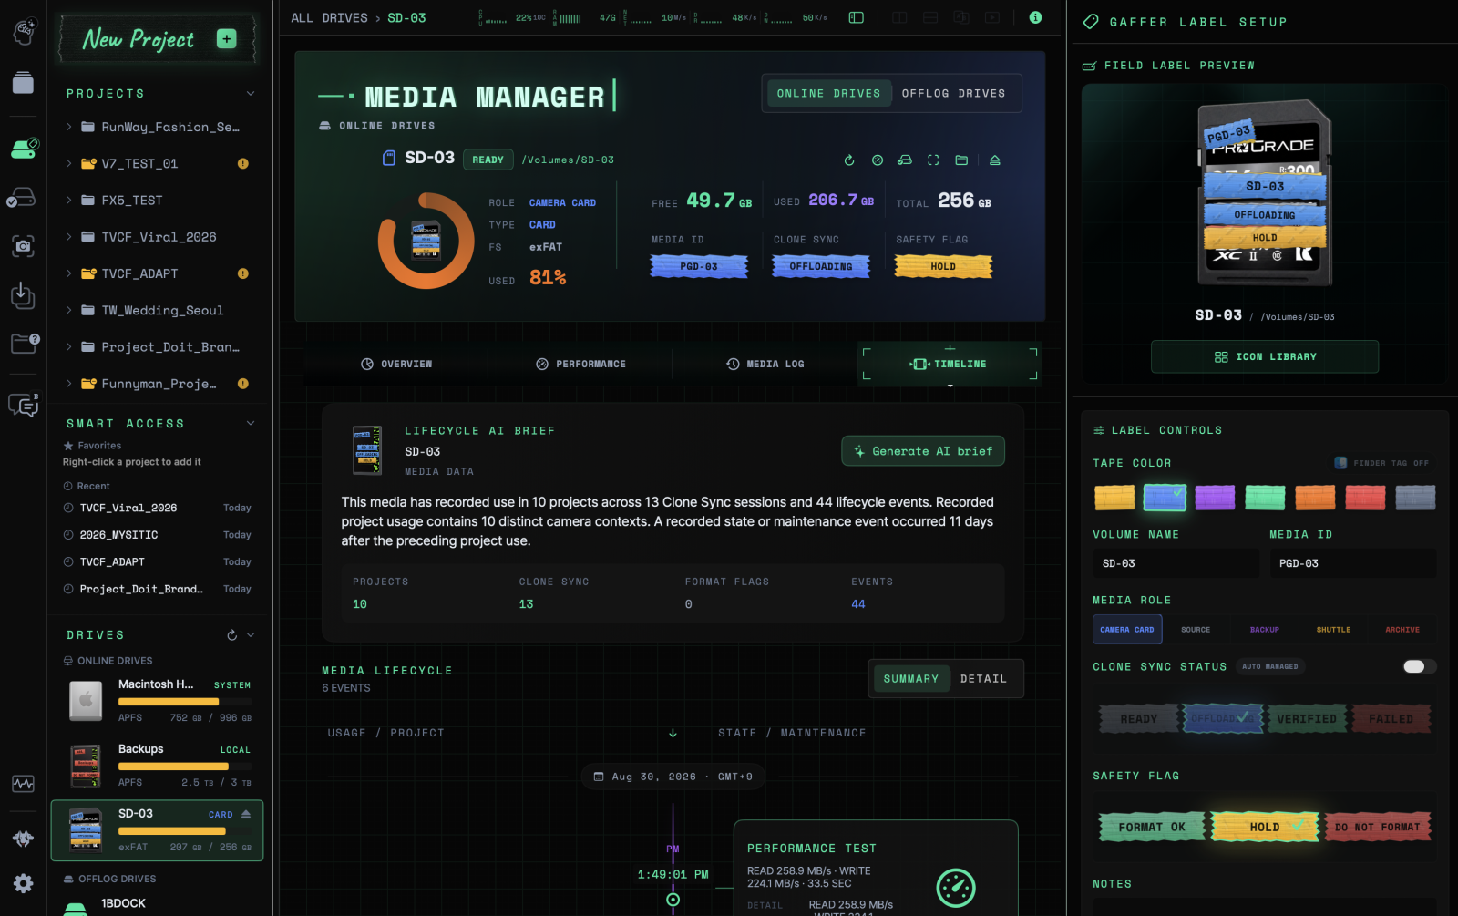Image resolution: width=1458 pixels, height=916 pixels.
Task: Switch media lifecycle to Detail view
Action: tap(983, 679)
